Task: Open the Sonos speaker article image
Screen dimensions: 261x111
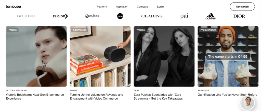Action: tap(100, 56)
